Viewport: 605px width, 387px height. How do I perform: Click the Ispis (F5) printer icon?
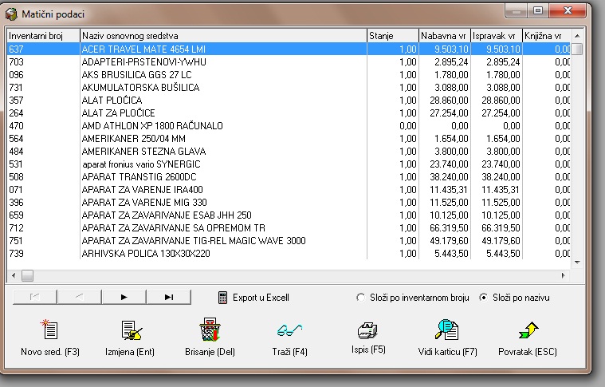[367, 330]
